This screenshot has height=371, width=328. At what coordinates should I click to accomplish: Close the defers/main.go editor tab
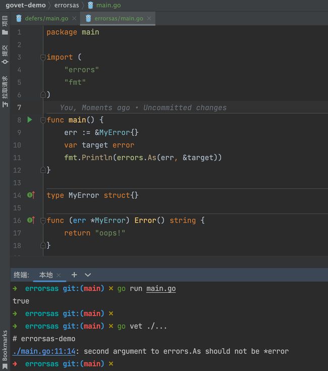pyautogui.click(x=74, y=18)
